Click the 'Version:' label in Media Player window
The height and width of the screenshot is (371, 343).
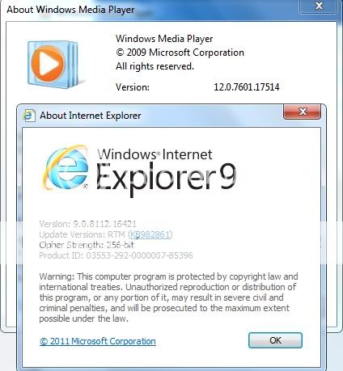coord(133,87)
